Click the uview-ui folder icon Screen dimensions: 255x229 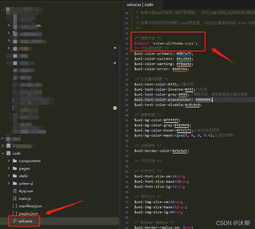pos(15,183)
